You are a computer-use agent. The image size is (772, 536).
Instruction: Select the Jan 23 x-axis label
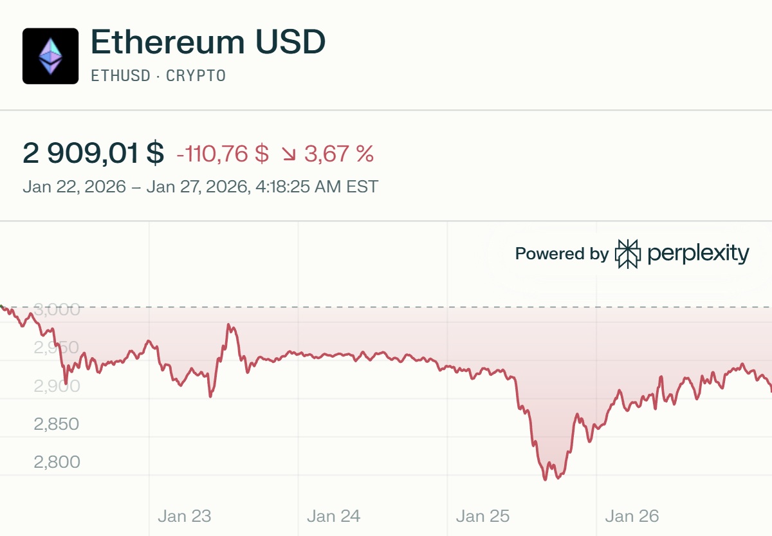[x=185, y=516]
